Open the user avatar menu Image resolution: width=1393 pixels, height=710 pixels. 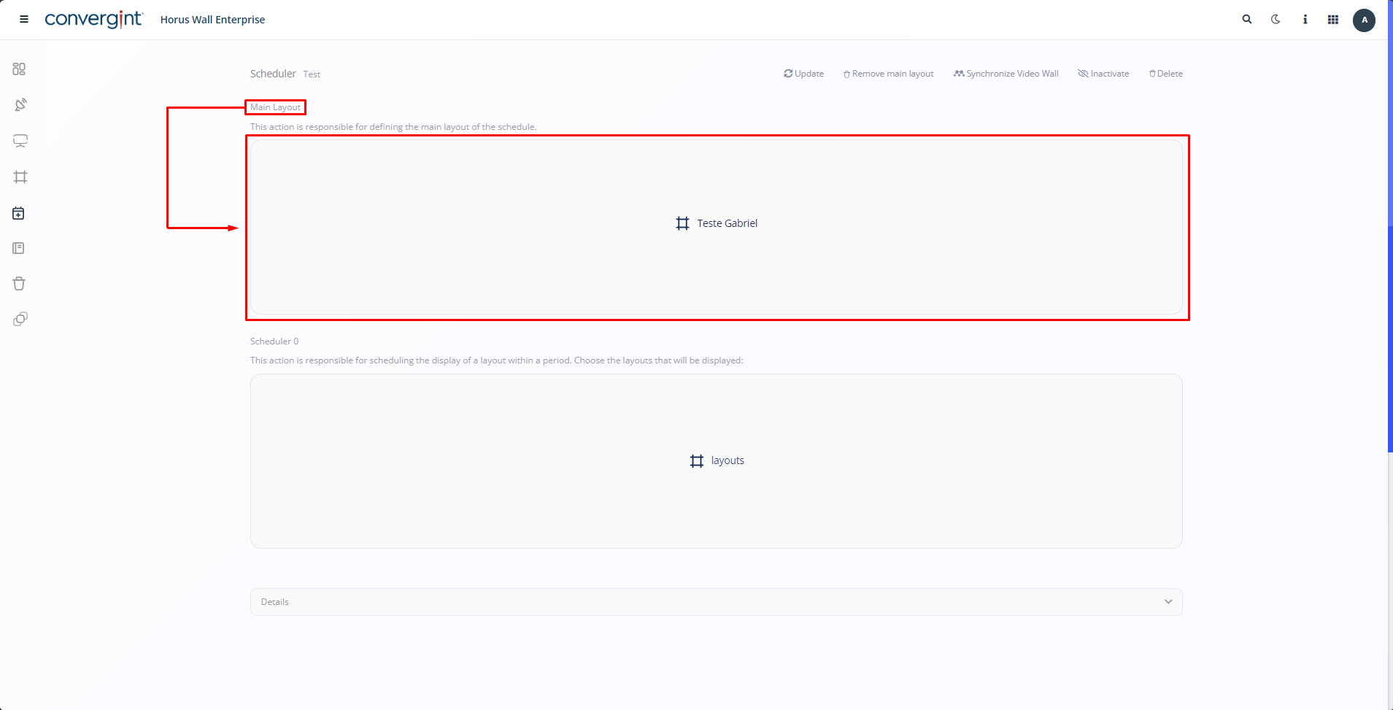tap(1364, 20)
